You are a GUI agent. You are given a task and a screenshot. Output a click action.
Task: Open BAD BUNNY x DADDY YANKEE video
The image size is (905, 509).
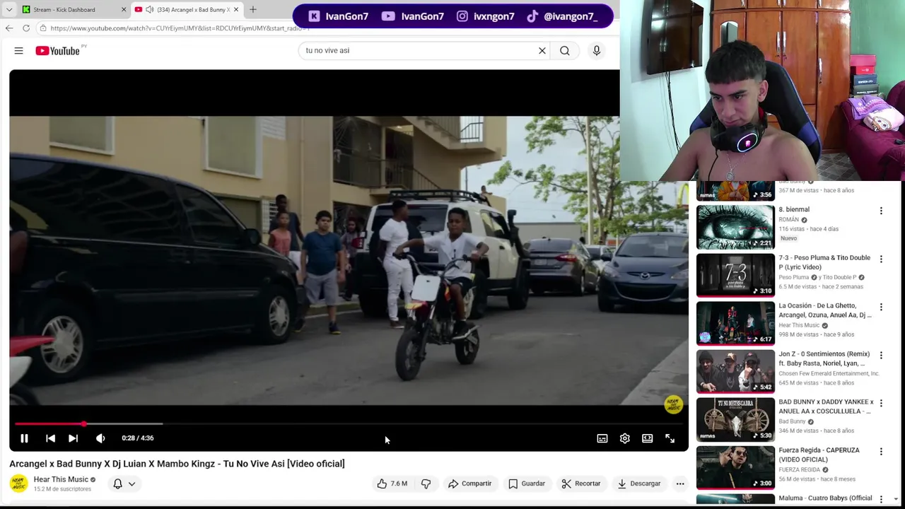tap(735, 420)
